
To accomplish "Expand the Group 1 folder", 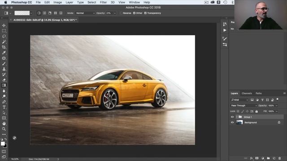I will (x=237, y=117).
